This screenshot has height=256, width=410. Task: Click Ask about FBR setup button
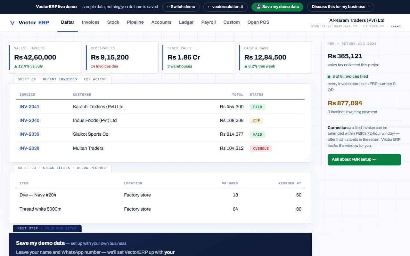click(x=364, y=159)
